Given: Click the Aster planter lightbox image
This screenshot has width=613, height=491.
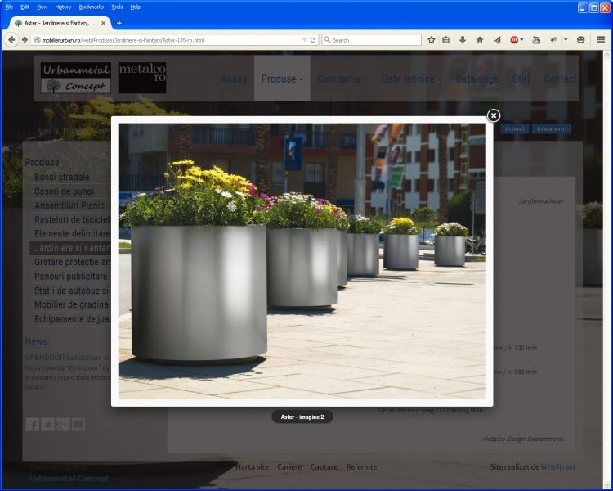Looking at the screenshot, I should pyautogui.click(x=302, y=261).
